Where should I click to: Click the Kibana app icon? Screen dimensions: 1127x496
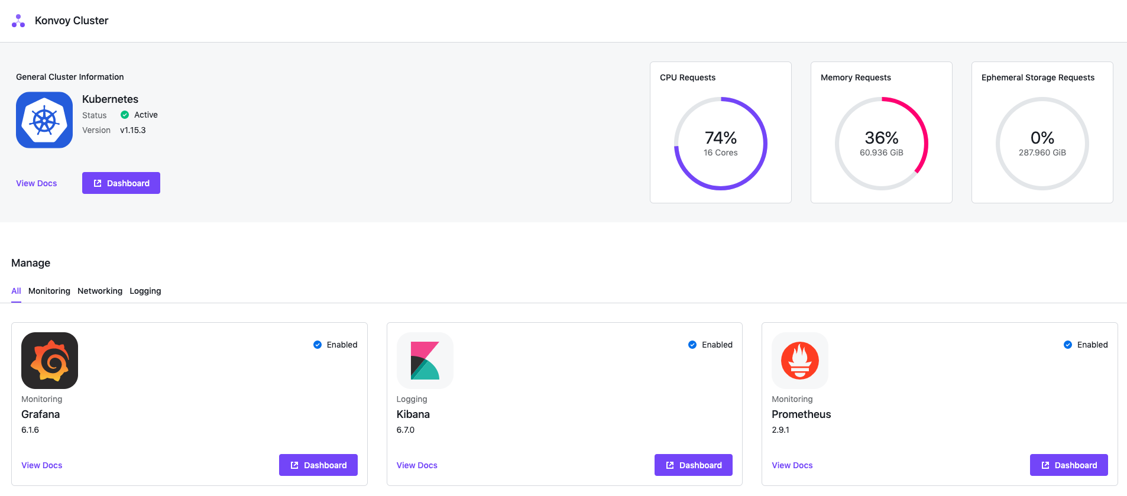[425, 361]
